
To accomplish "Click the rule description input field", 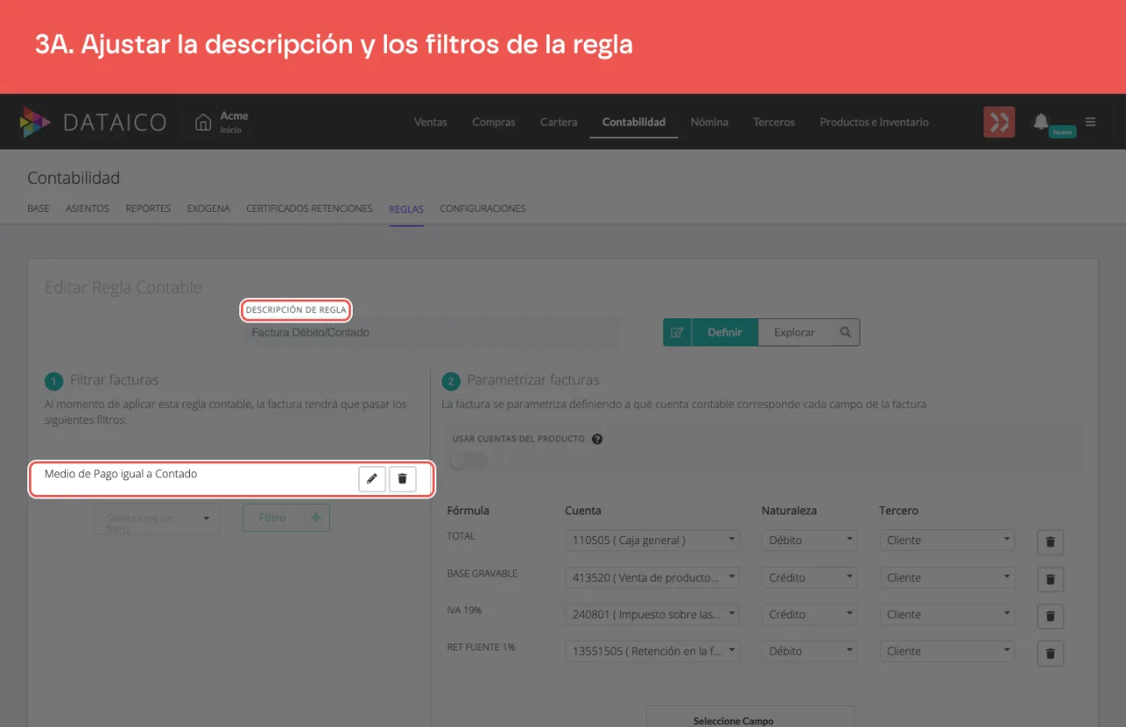I will click(431, 332).
